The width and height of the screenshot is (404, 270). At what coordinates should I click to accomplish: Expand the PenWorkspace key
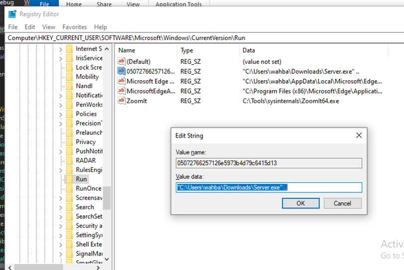61,105
